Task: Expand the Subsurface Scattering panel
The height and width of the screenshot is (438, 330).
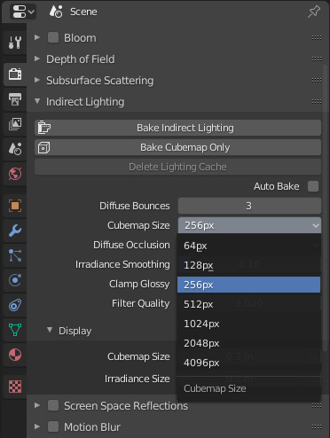Action: 37,80
